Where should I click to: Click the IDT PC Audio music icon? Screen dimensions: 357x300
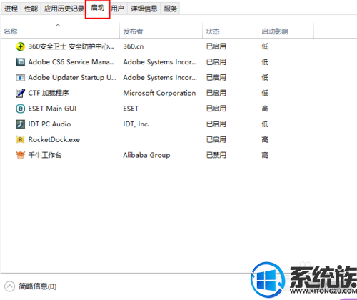21,124
